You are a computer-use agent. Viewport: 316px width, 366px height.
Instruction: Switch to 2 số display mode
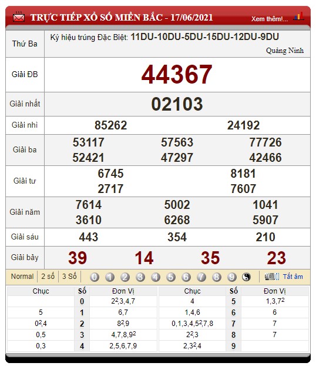coord(48,277)
